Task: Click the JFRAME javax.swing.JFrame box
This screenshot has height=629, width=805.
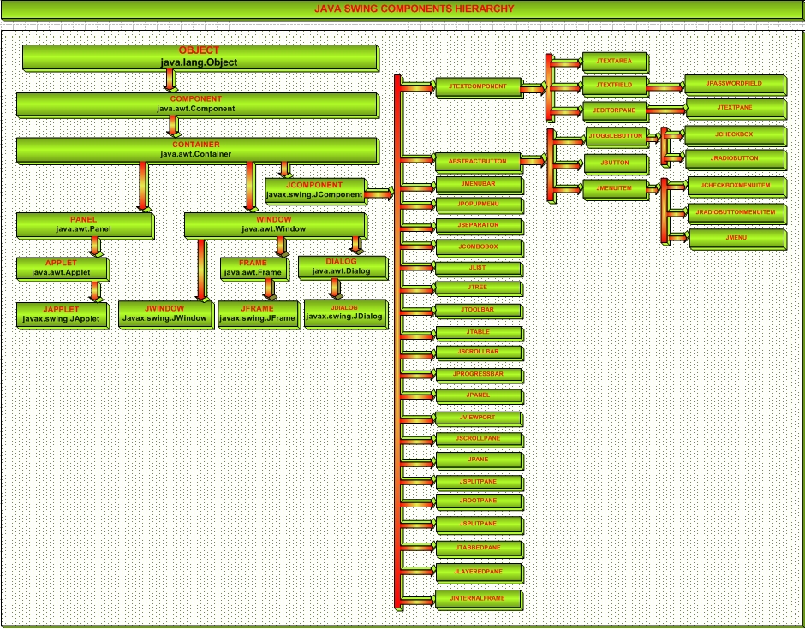Action: pyautogui.click(x=259, y=315)
